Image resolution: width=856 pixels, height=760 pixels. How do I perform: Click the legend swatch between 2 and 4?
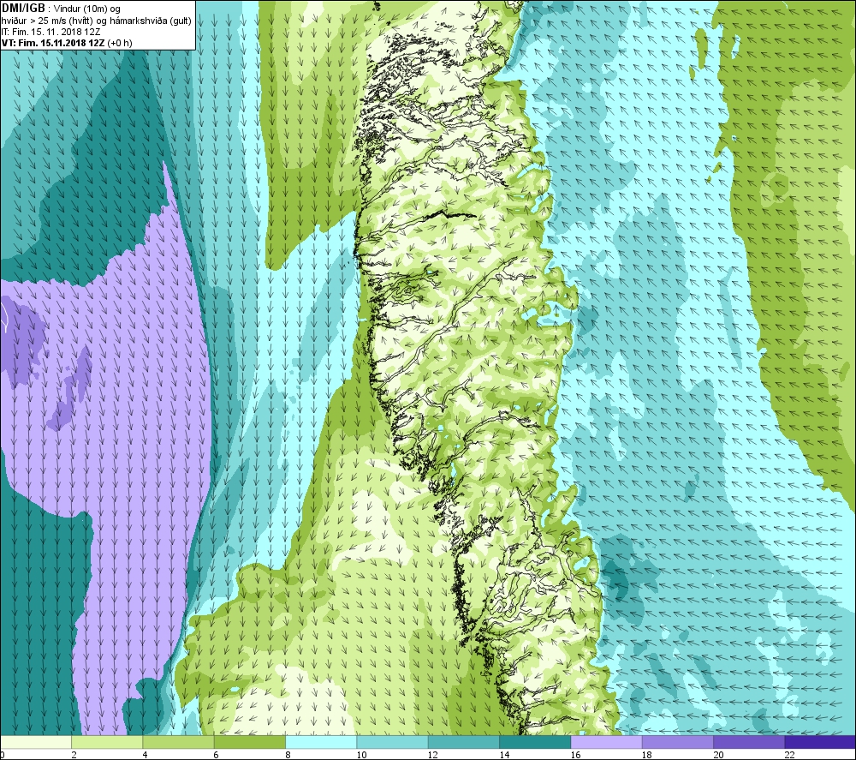[x=107, y=742]
